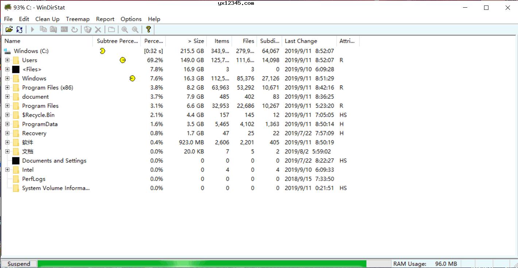This screenshot has height=268, width=518.
Task: Open the Help menu
Action: point(154,19)
